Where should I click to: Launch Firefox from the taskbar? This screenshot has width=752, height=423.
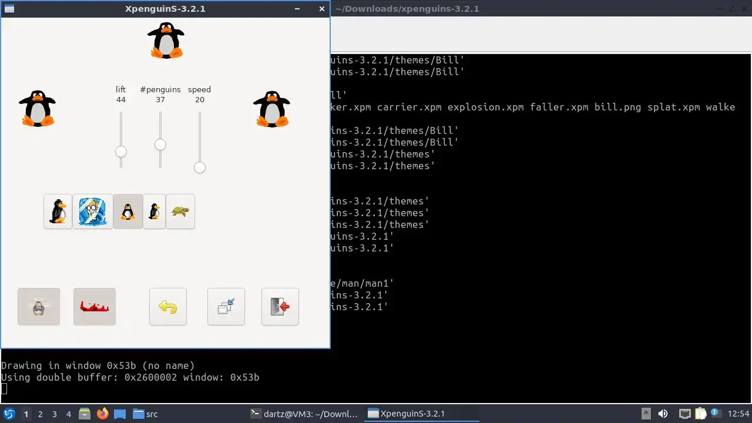(x=103, y=414)
